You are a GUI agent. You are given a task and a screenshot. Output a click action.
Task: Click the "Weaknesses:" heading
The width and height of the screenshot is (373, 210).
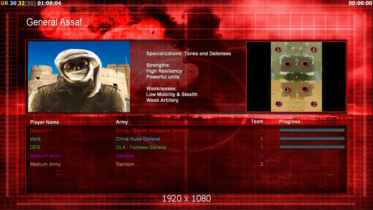(162, 89)
